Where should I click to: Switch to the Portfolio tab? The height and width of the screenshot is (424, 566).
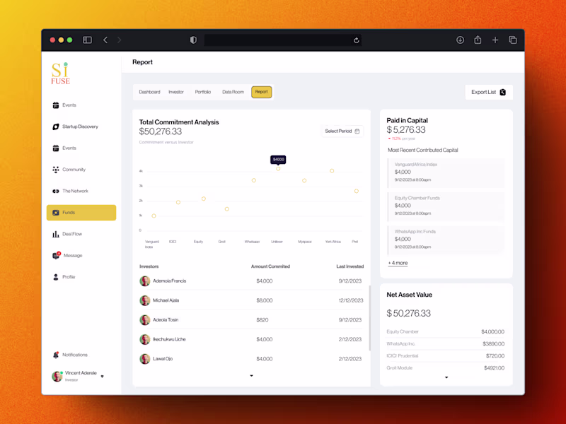pos(203,92)
